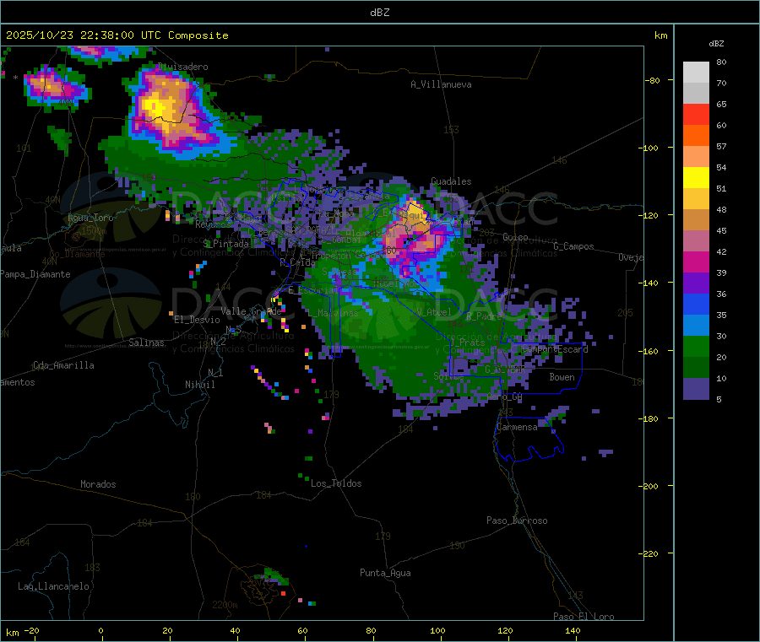Pick the purple 36-39 dBZ legend swatch
The image size is (760, 642).
[696, 283]
